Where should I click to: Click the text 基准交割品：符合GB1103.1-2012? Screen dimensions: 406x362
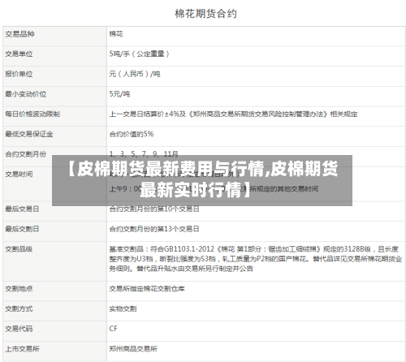162,249
